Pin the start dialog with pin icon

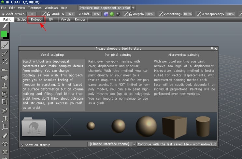point(212,49)
